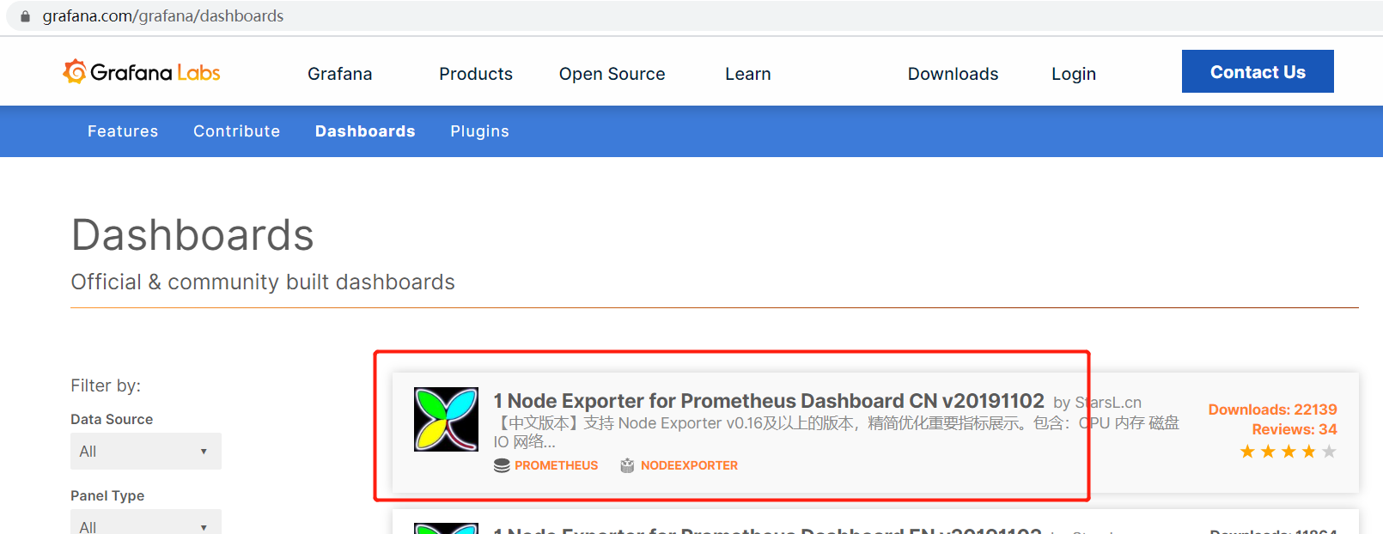This screenshot has height=534, width=1383.
Task: Click the Login link
Action: 1073,74
